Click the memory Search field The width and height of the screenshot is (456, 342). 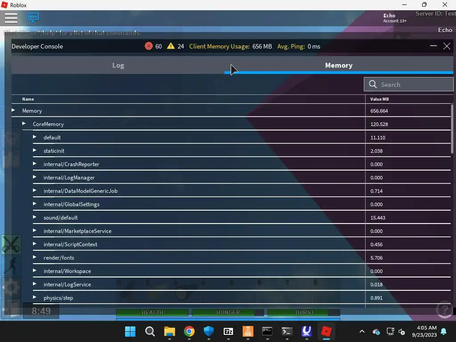coord(409,84)
